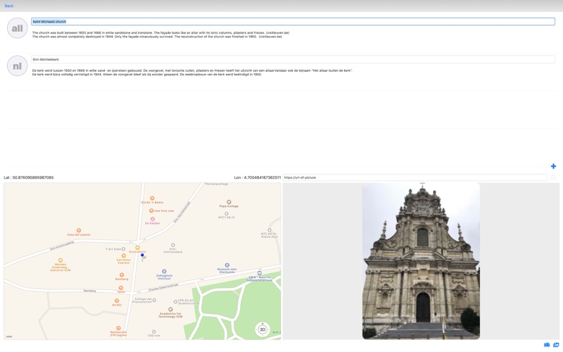Image resolution: width=563 pixels, height=352 pixels.
Task: Select the De Nijl restaurant marker
Action: point(117,301)
